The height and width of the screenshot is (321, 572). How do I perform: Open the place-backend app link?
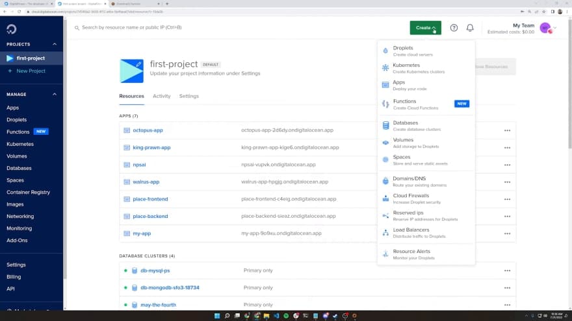pos(150,216)
